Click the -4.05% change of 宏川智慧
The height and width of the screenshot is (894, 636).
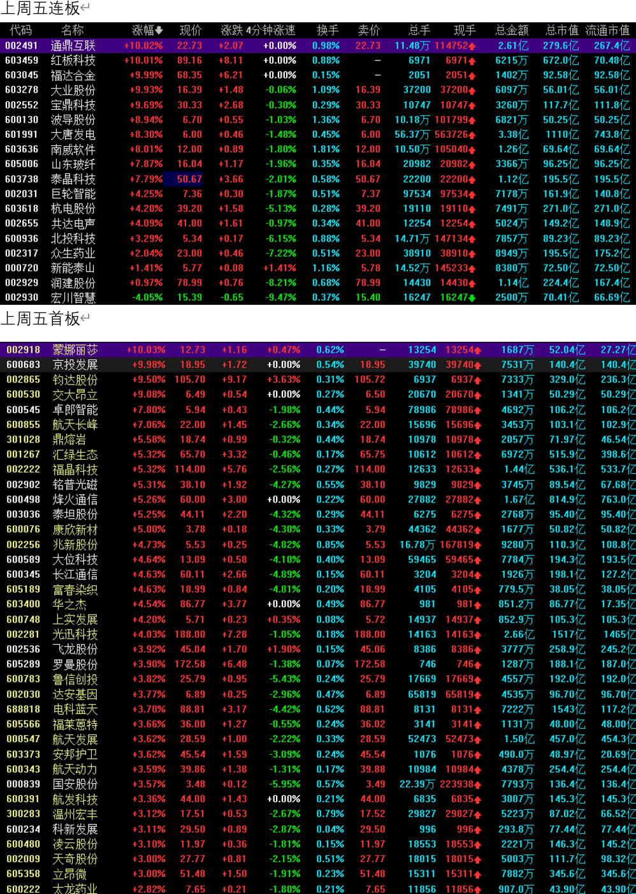coord(147,297)
